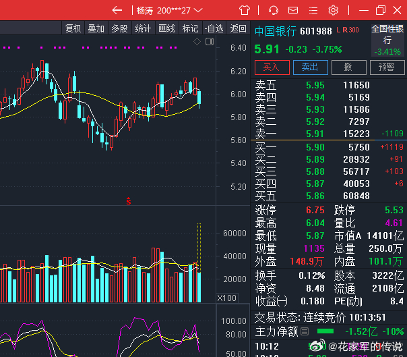This screenshot has height=357, width=407.
Task: Click the diamond icon at the chart's corner
Action: (x=197, y=41)
